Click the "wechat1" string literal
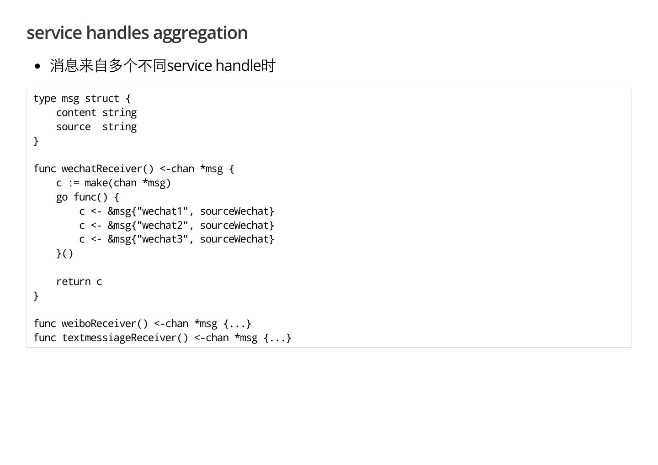The height and width of the screenshot is (465, 658). tap(162, 211)
